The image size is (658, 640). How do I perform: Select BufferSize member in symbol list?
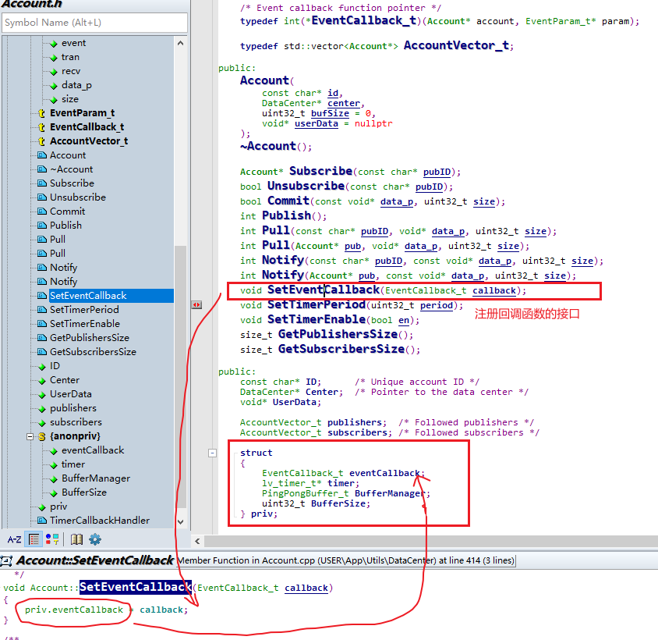[84, 492]
